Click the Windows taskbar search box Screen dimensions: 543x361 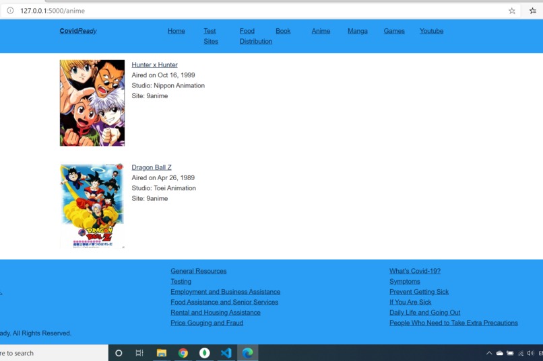[54, 353]
